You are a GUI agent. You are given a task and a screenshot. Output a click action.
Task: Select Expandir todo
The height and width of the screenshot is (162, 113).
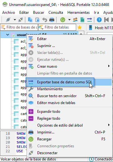69,112
